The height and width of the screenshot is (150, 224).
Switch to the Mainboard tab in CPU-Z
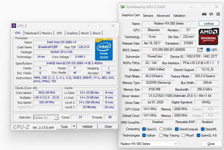point(32,33)
